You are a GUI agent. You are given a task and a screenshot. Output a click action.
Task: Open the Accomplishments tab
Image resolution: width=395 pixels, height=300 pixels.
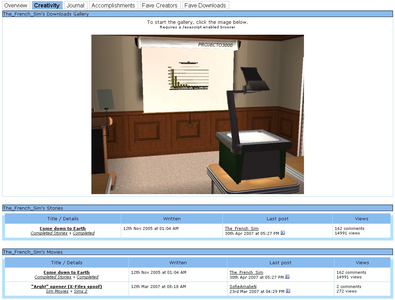[113, 5]
